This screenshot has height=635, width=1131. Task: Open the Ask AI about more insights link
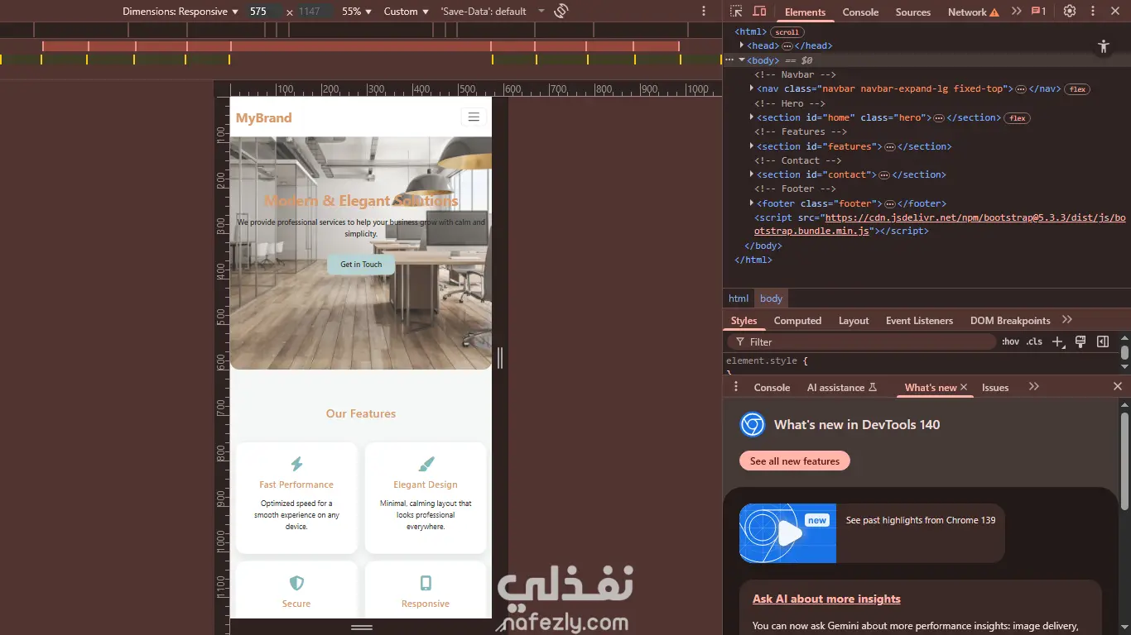click(x=826, y=599)
